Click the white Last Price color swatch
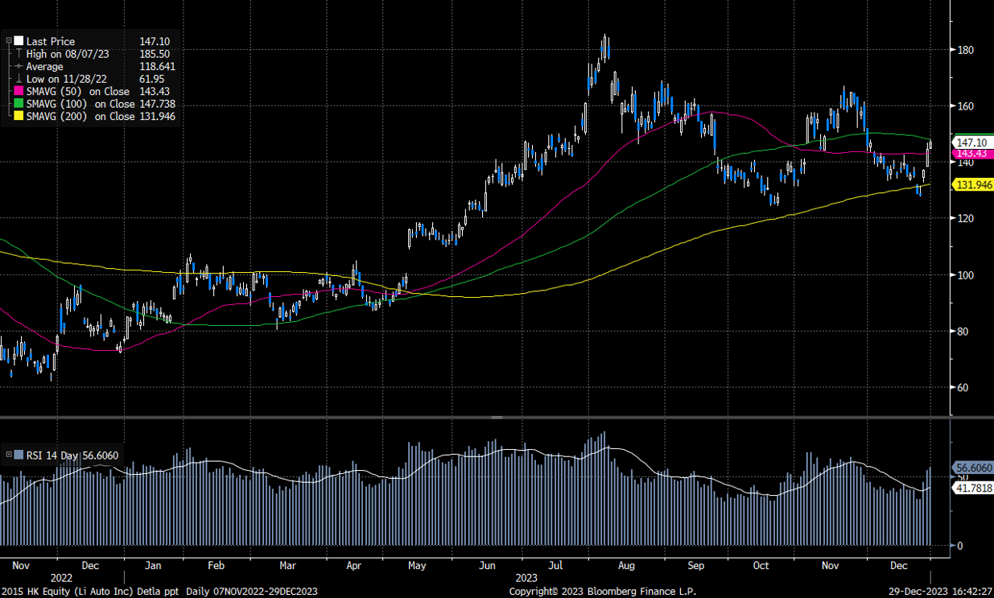 tap(19, 40)
